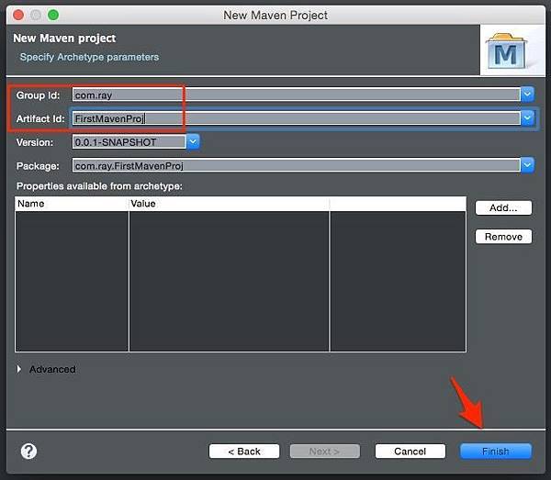Click the Name column header
Viewport: 551px width, 480px height.
point(72,204)
